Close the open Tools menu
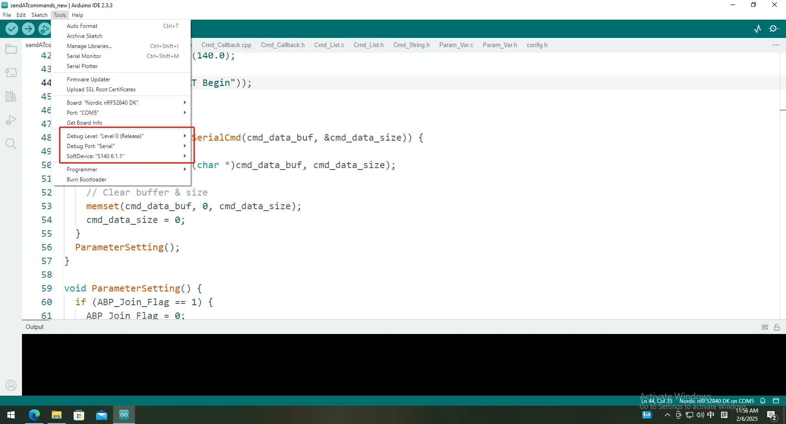The width and height of the screenshot is (786, 424). point(59,15)
